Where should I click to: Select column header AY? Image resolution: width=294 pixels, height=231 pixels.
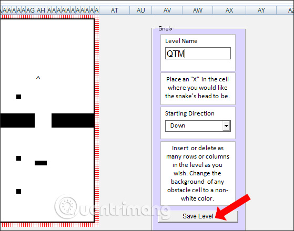[261, 10]
